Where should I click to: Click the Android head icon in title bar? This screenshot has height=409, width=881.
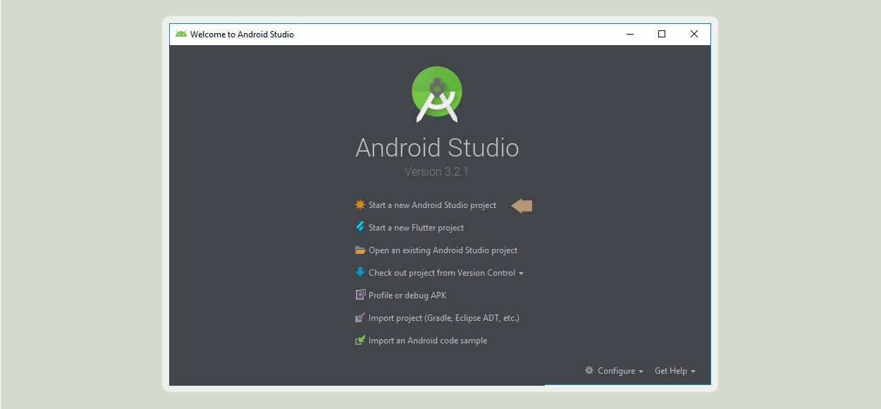point(181,34)
